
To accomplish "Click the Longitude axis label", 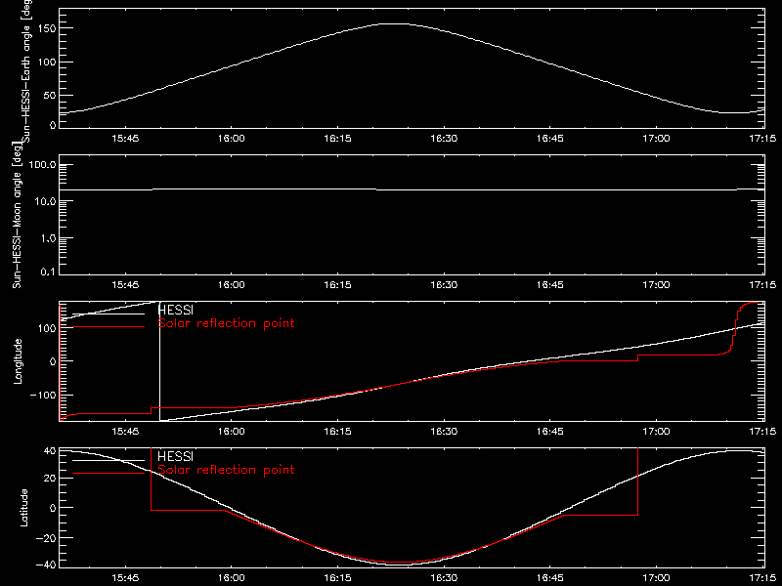I will [18, 360].
